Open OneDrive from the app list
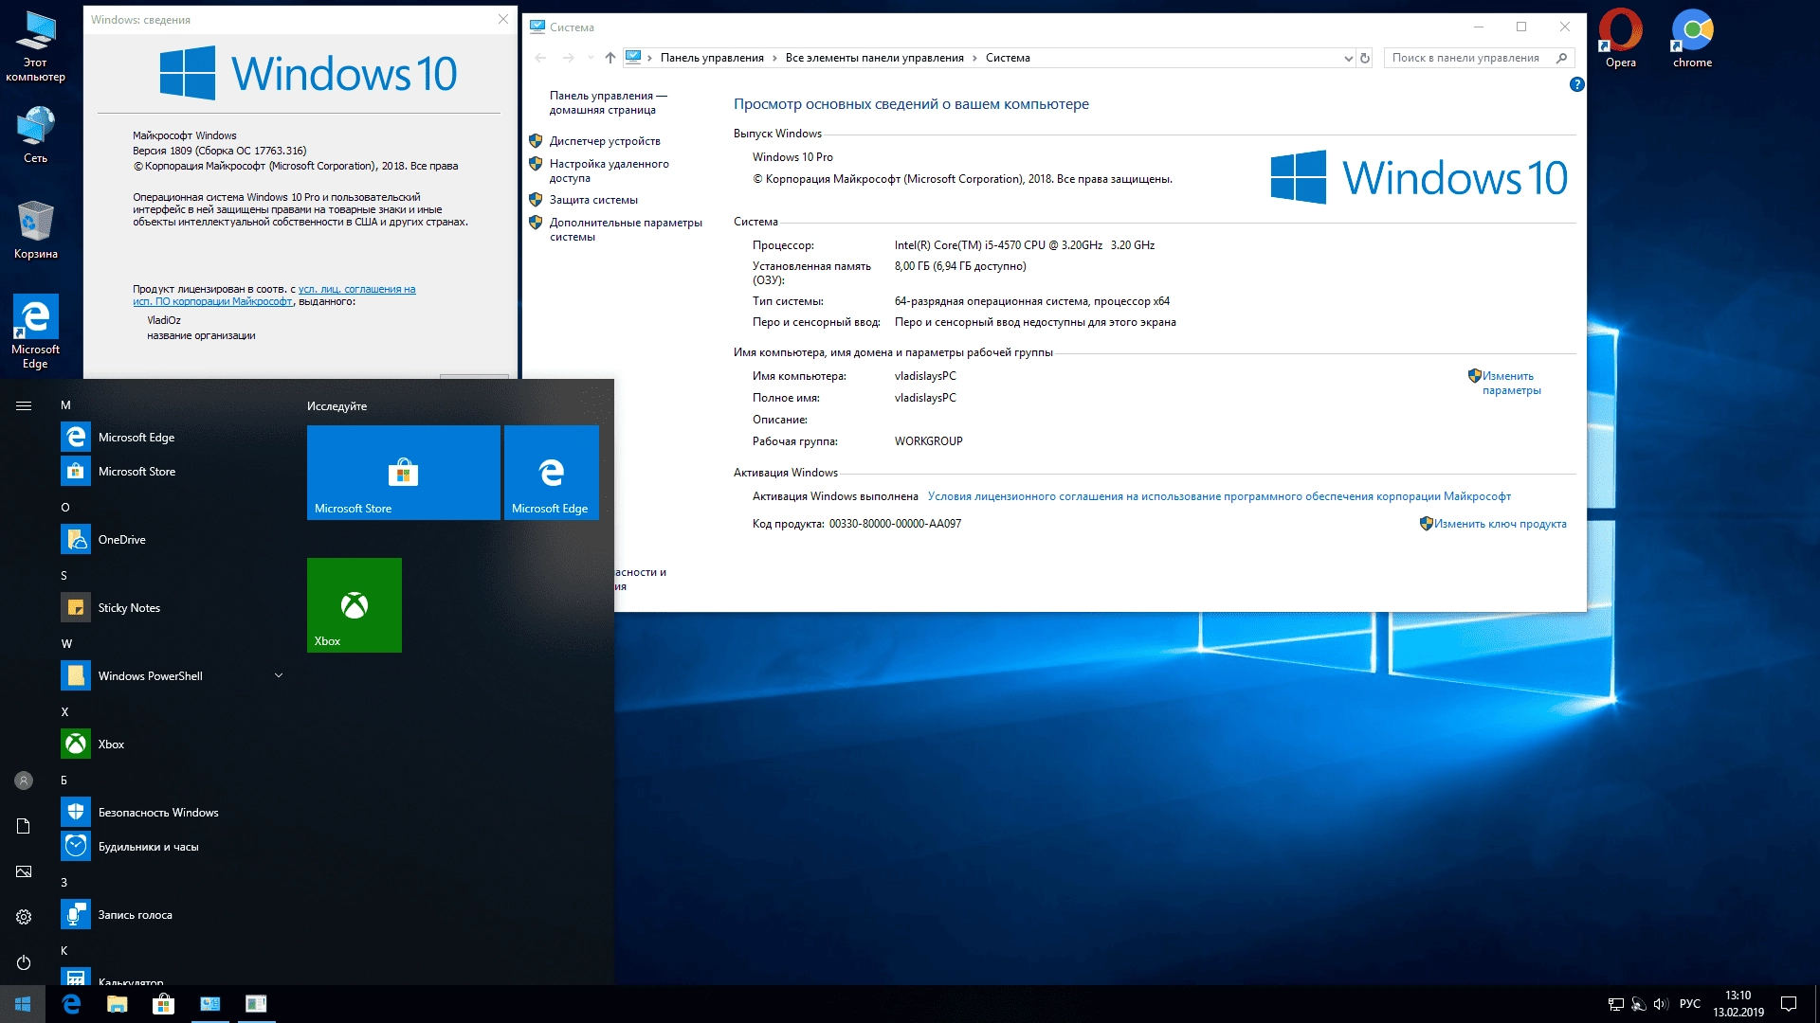Image resolution: width=1820 pixels, height=1023 pixels. click(173, 539)
